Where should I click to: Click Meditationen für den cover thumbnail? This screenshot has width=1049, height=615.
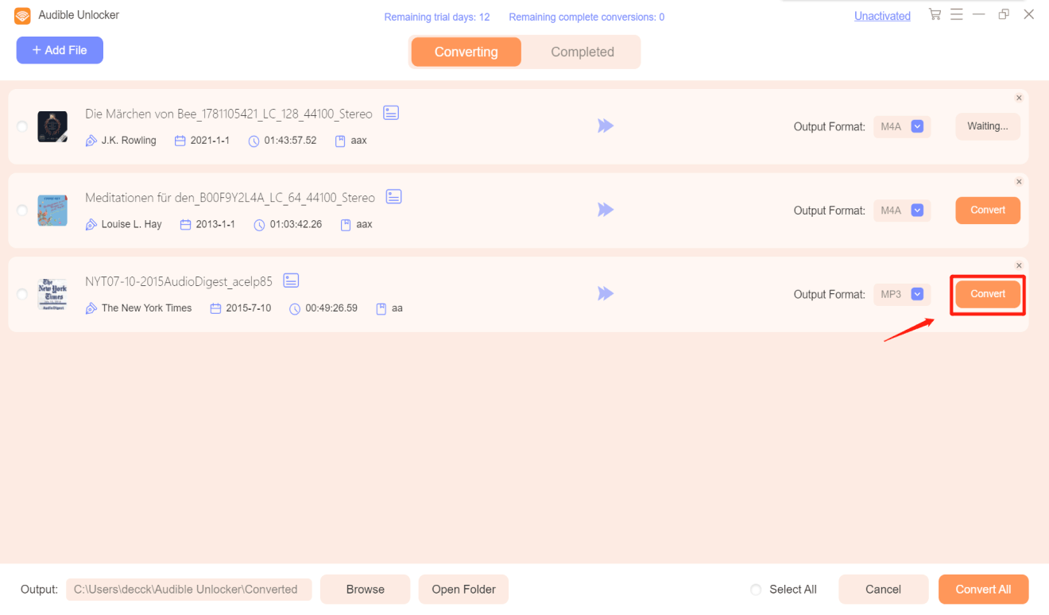point(52,211)
